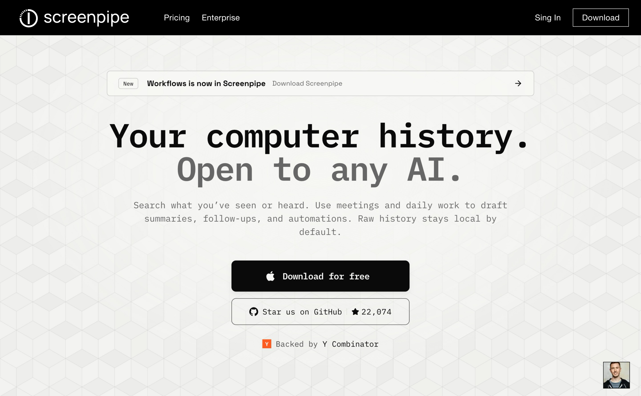Screen dimensions: 641x396
Task: Click the GitHub octocat icon
Action: point(253,311)
